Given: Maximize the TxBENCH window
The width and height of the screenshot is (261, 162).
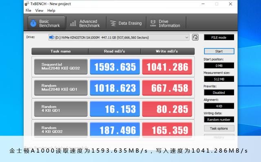Looking at the screenshot, I should [x=217, y=4].
